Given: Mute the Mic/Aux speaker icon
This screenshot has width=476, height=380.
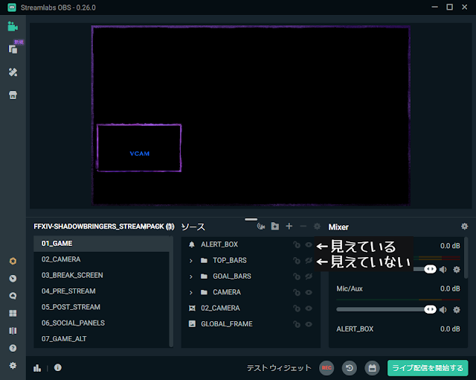Looking at the screenshot, I should point(443,310).
